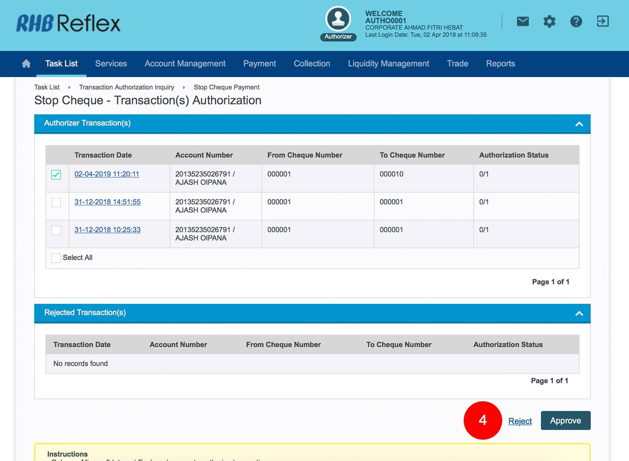This screenshot has width=629, height=461.
Task: Open the Payment menu
Action: tap(259, 64)
